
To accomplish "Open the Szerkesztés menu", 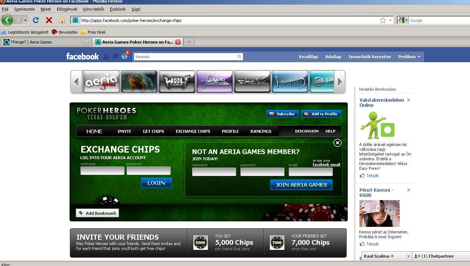I will tap(25, 9).
